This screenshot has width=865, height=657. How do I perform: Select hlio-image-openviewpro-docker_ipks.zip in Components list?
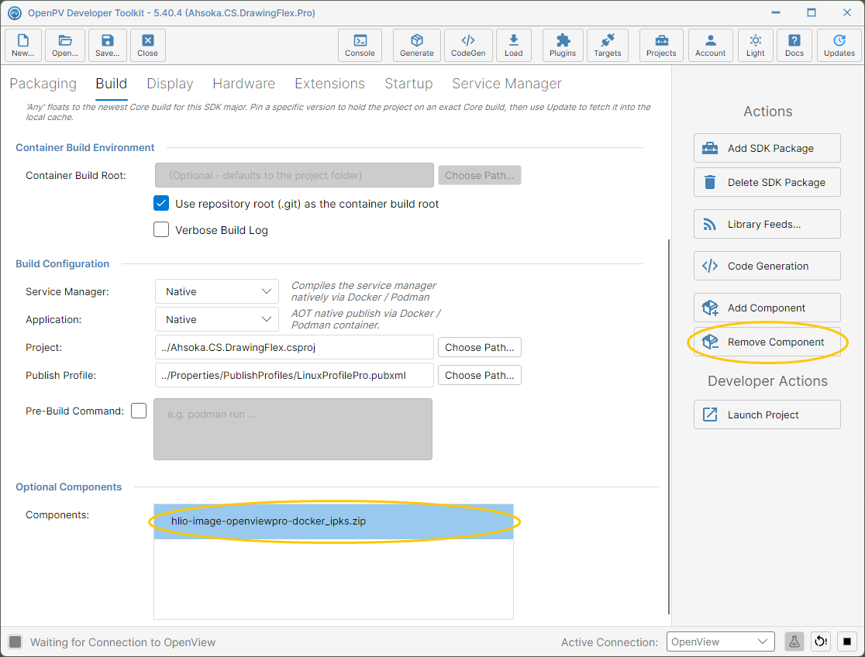(334, 521)
